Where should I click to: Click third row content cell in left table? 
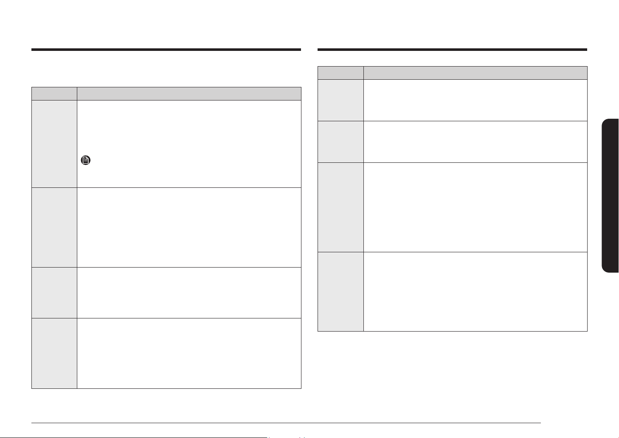pos(189,293)
